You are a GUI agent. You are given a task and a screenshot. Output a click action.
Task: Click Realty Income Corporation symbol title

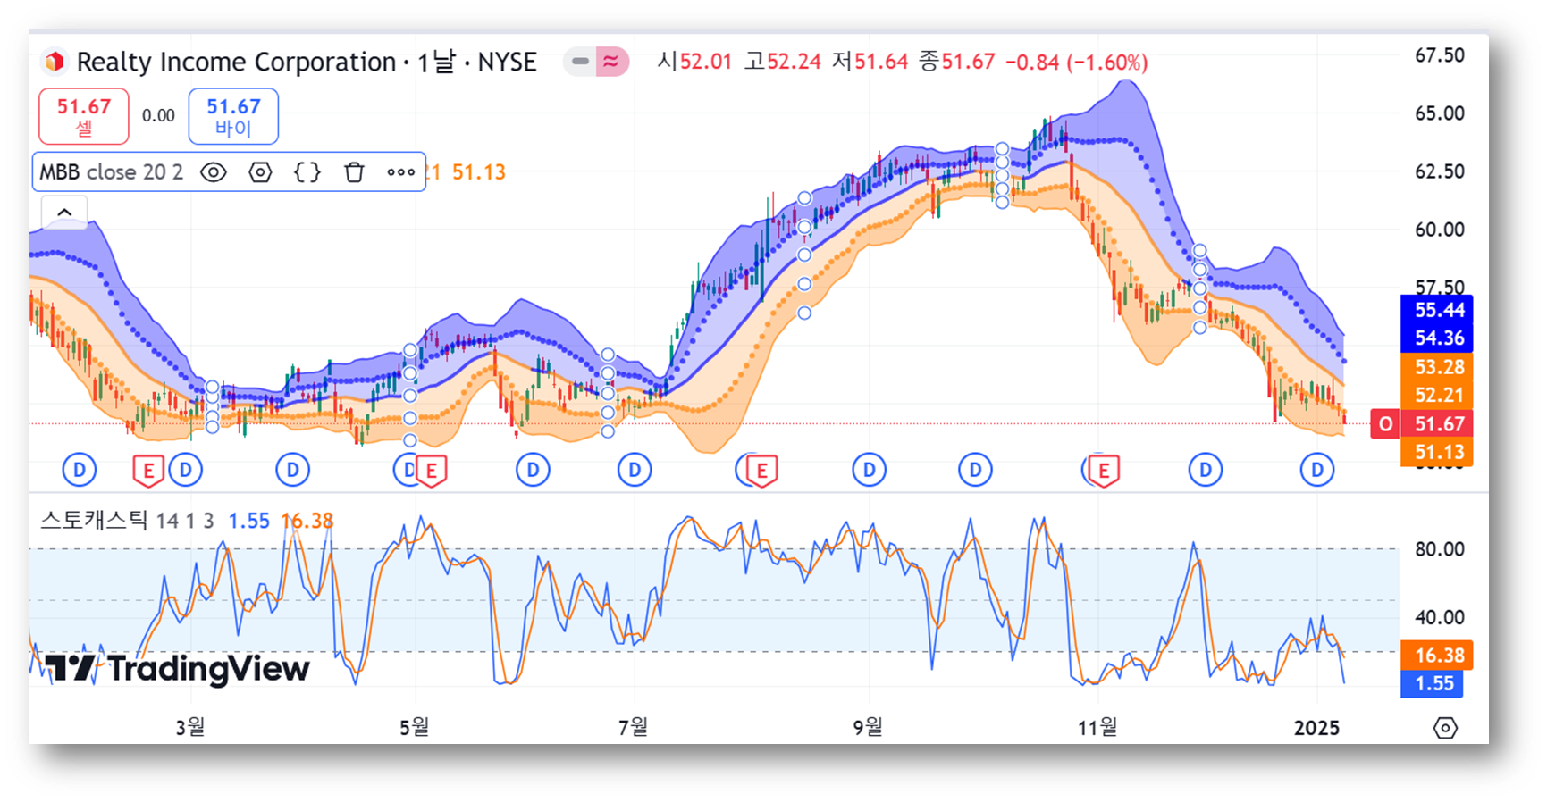pos(236,62)
